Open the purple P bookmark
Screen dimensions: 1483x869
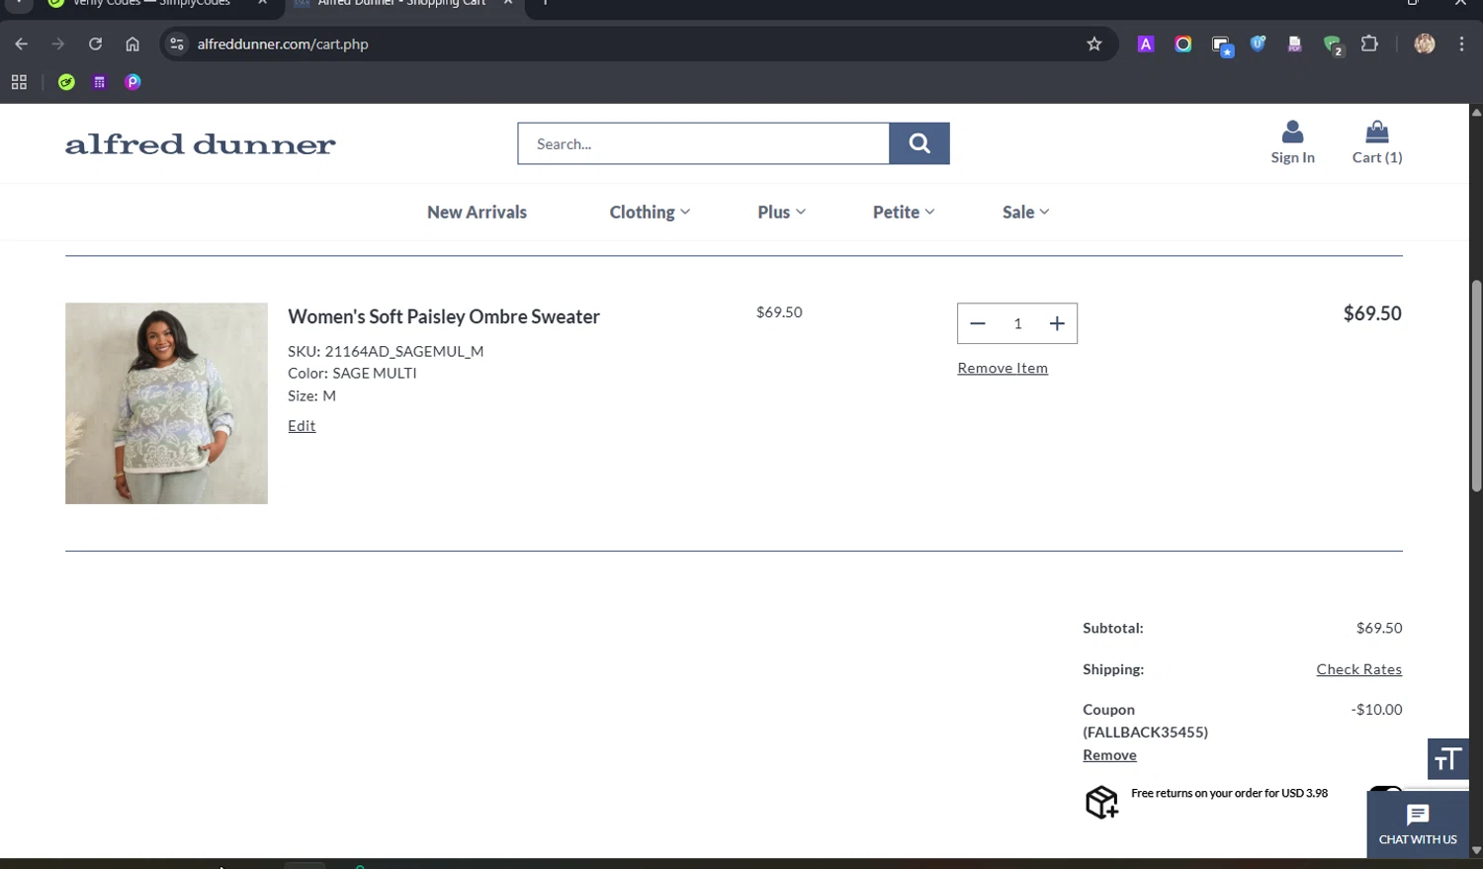tap(132, 82)
